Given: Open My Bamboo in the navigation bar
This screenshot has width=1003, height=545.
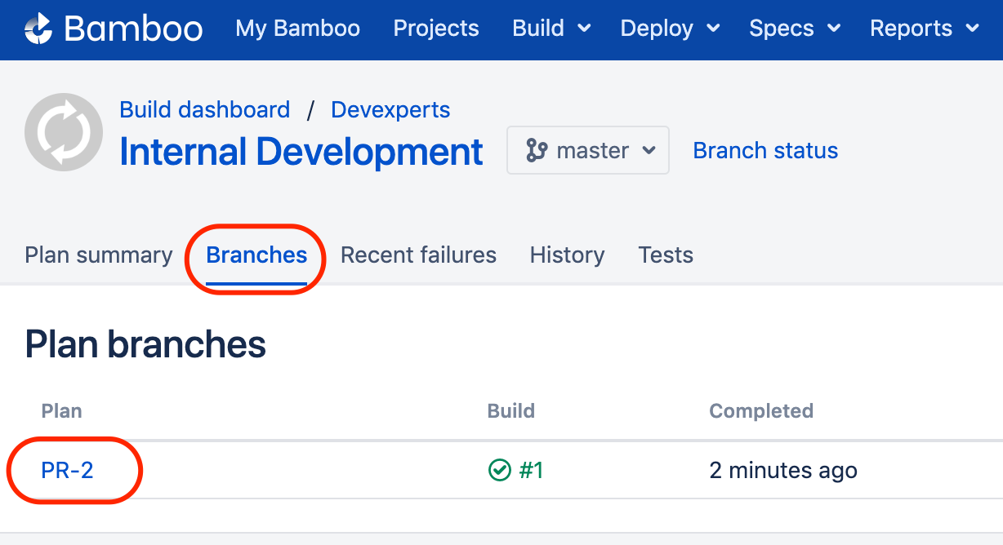Looking at the screenshot, I should coord(298,29).
